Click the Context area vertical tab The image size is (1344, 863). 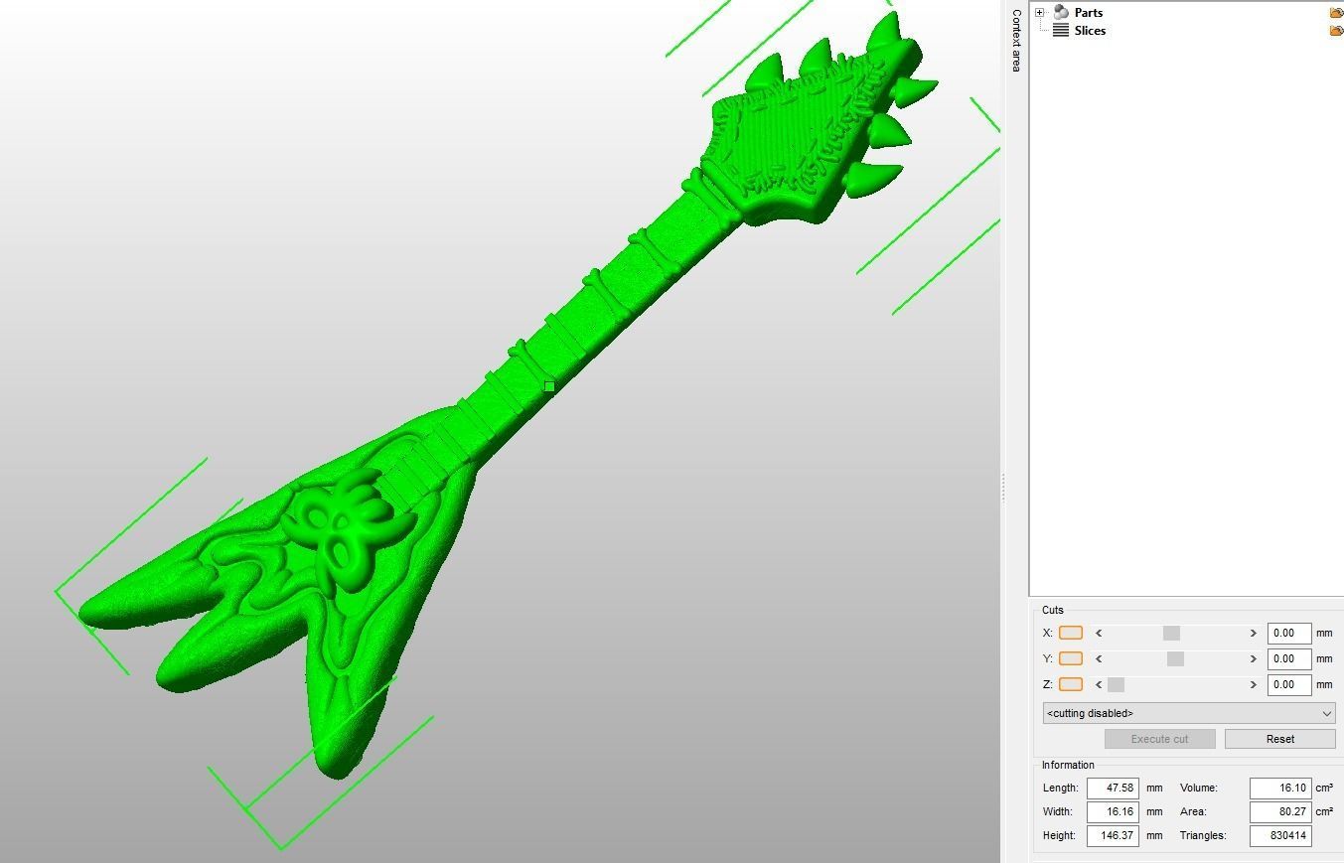pos(1016,40)
